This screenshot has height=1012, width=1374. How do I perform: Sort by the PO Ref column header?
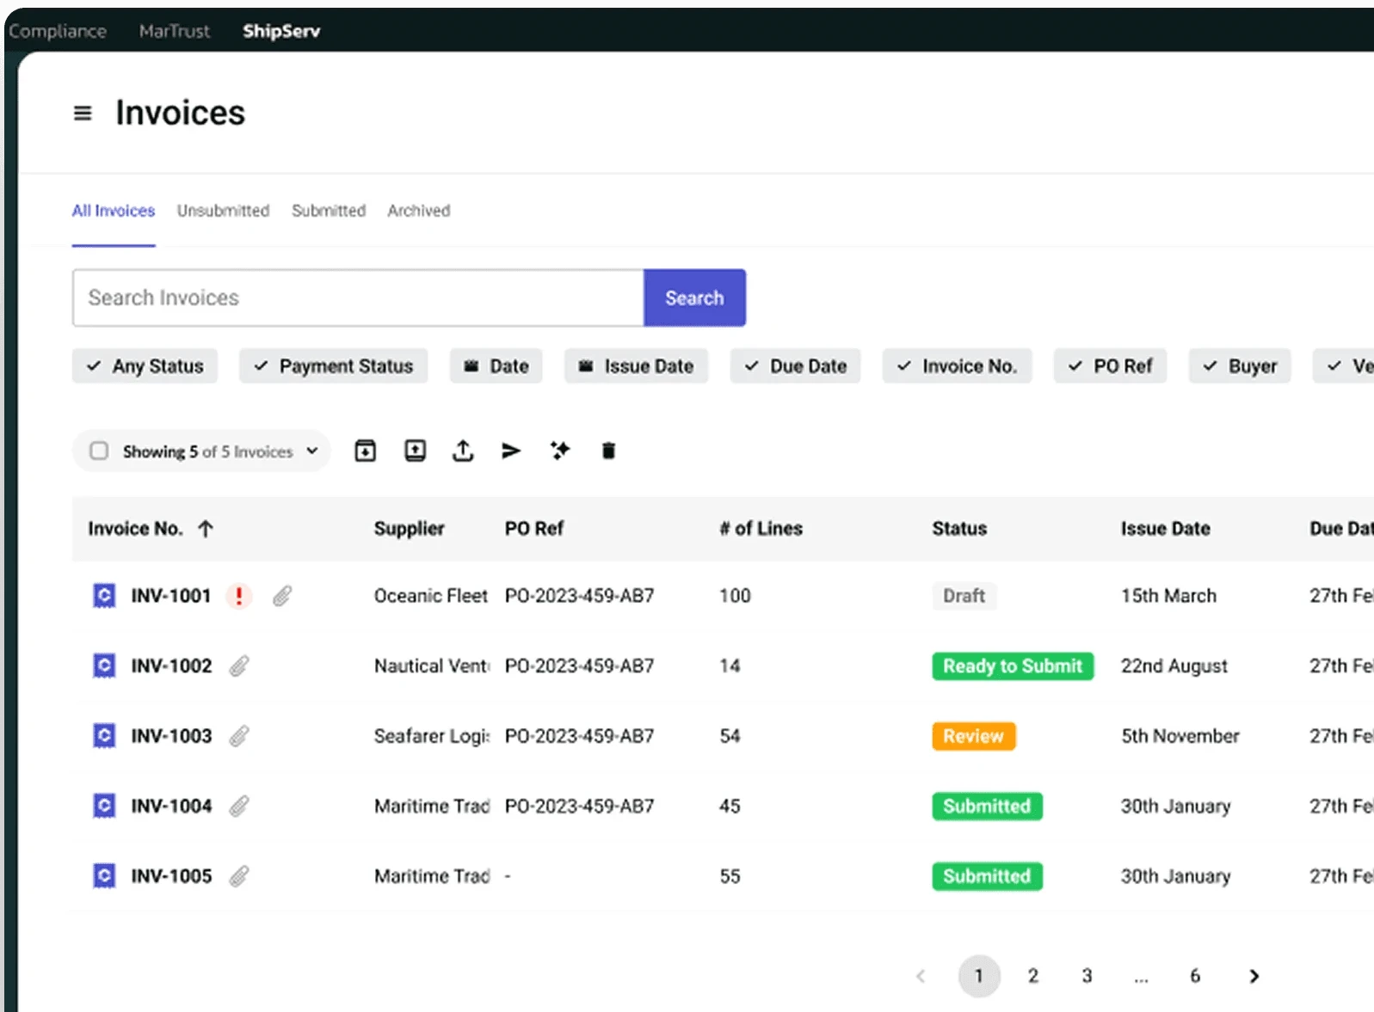tap(534, 529)
